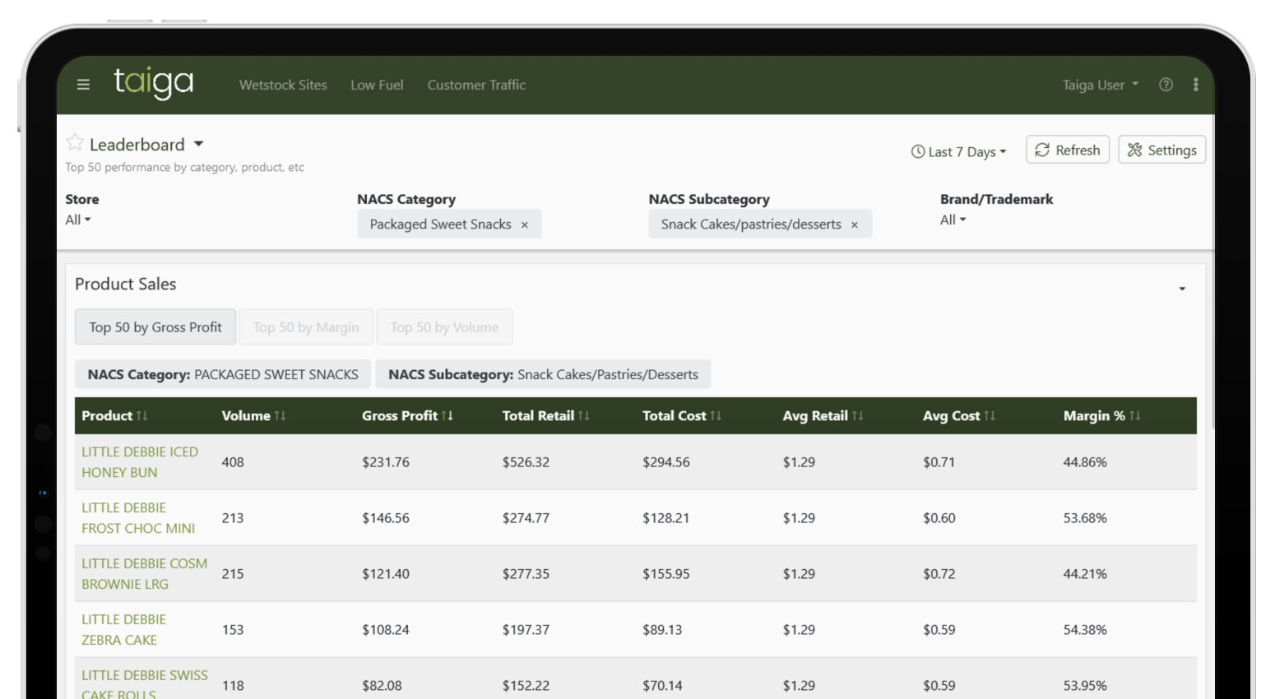Screen dimensions: 1275x699
Task: Sort by the Margin % column arrows
Action: point(1135,416)
